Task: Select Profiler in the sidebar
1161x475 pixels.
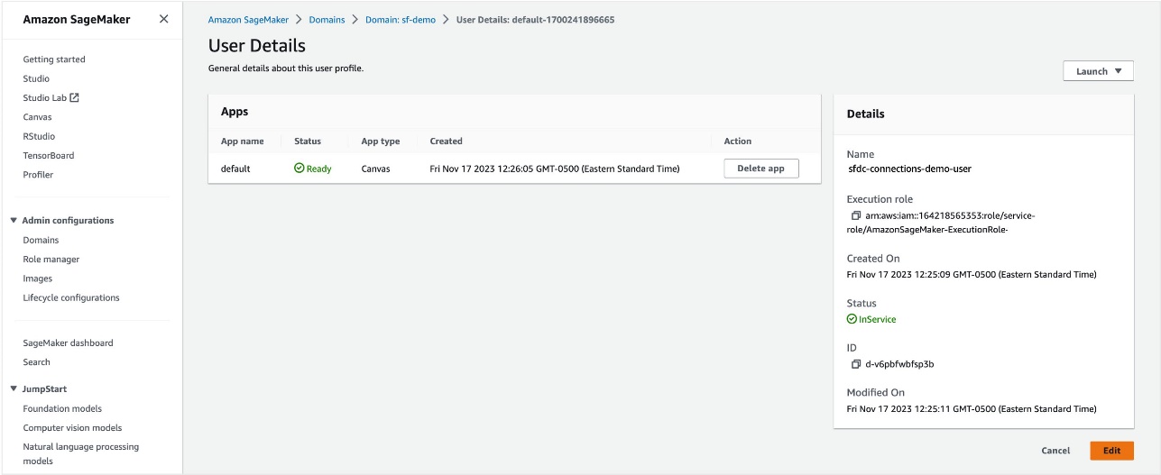Action: click(x=38, y=175)
